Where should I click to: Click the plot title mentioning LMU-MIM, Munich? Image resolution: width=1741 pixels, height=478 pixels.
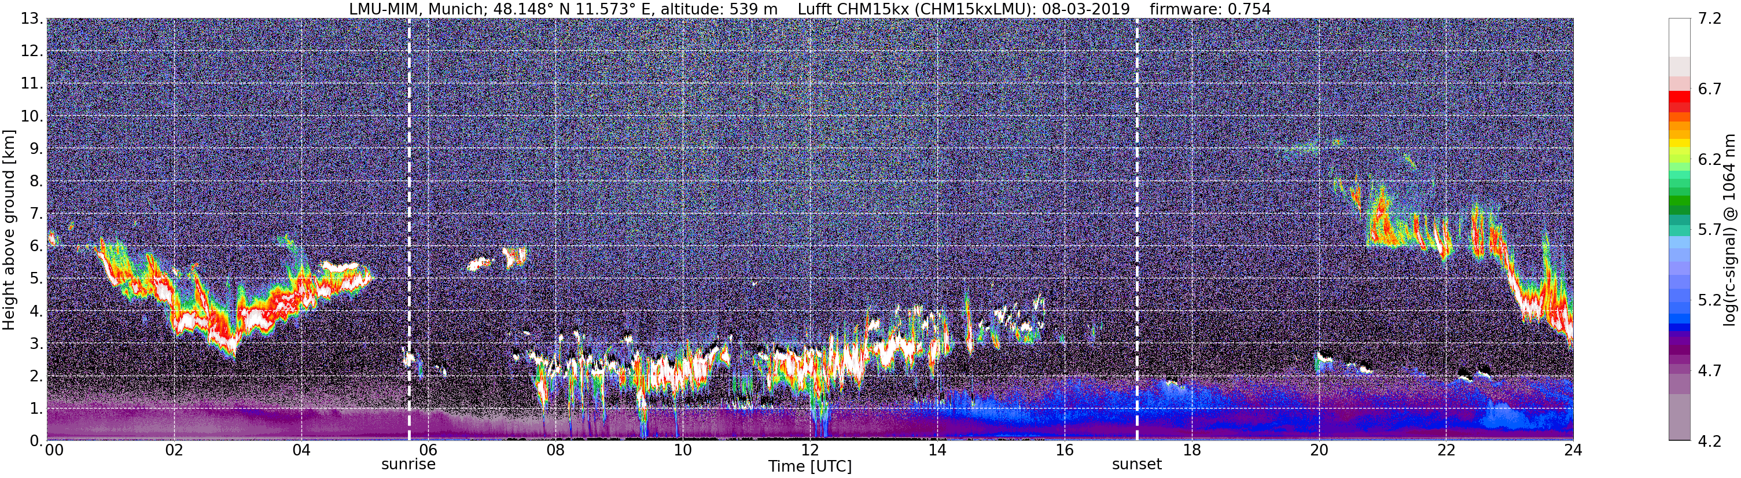[x=809, y=9]
